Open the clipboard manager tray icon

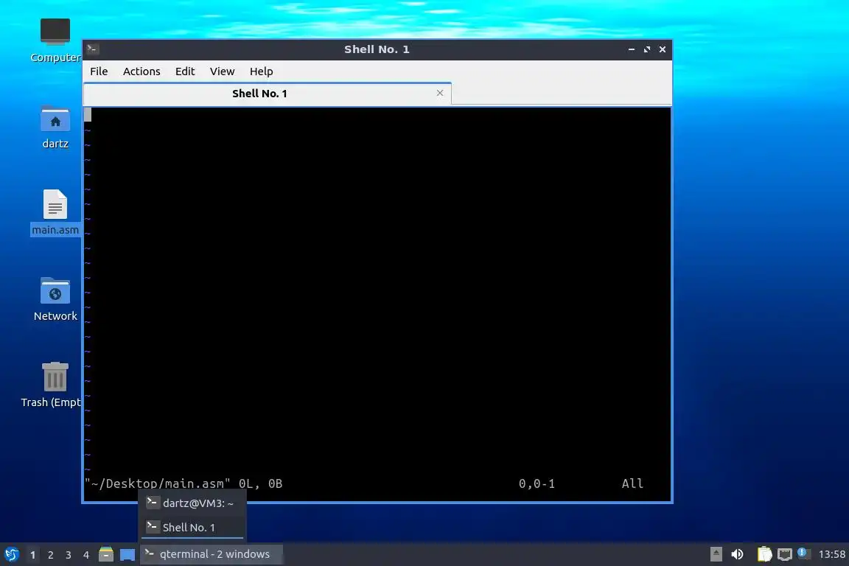tap(764, 554)
